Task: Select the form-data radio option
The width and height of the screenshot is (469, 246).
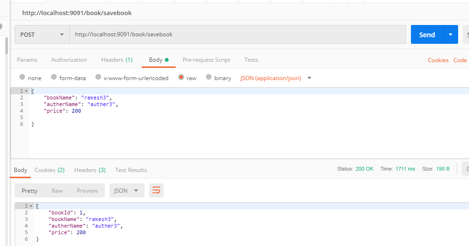Action: click(54, 78)
